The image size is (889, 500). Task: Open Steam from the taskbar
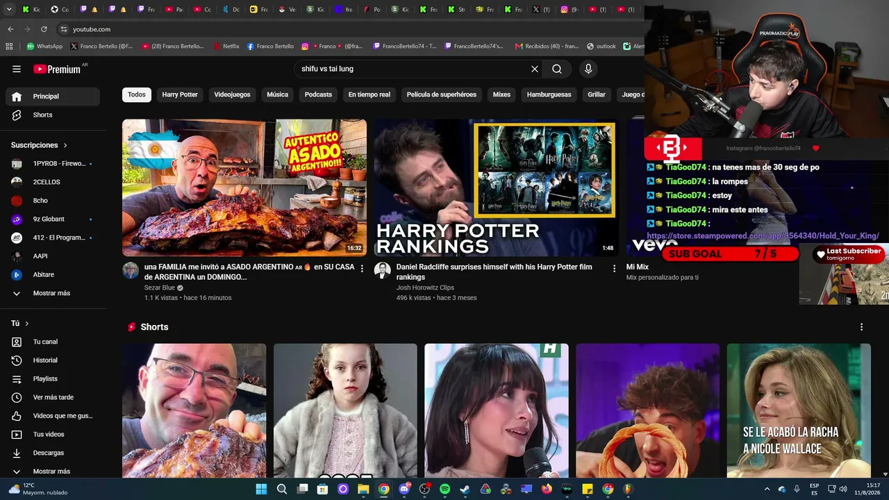point(465,489)
